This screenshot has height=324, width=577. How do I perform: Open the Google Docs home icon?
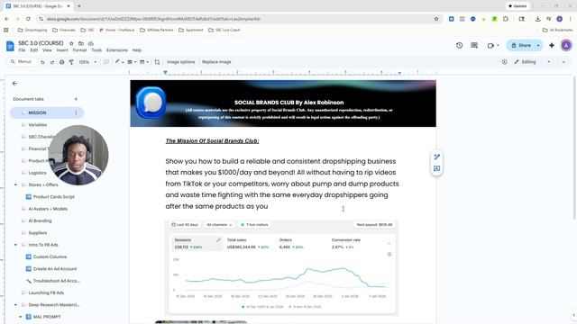[x=10, y=46]
